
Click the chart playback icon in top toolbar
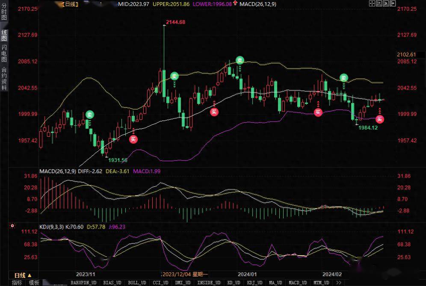pyautogui.click(x=386, y=3)
